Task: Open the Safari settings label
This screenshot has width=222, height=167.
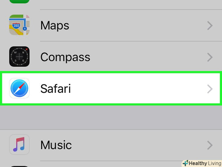Action: click(56, 89)
